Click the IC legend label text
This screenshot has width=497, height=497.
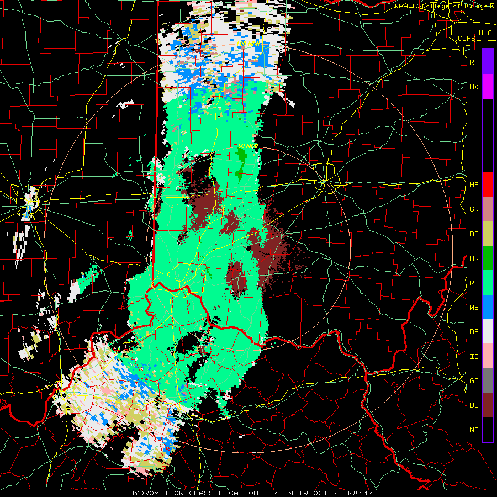tap(474, 357)
